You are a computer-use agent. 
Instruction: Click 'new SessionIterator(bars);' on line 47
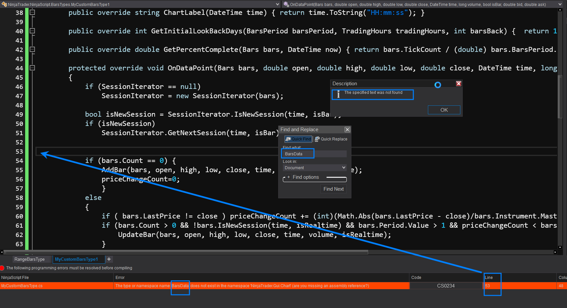(x=230, y=96)
